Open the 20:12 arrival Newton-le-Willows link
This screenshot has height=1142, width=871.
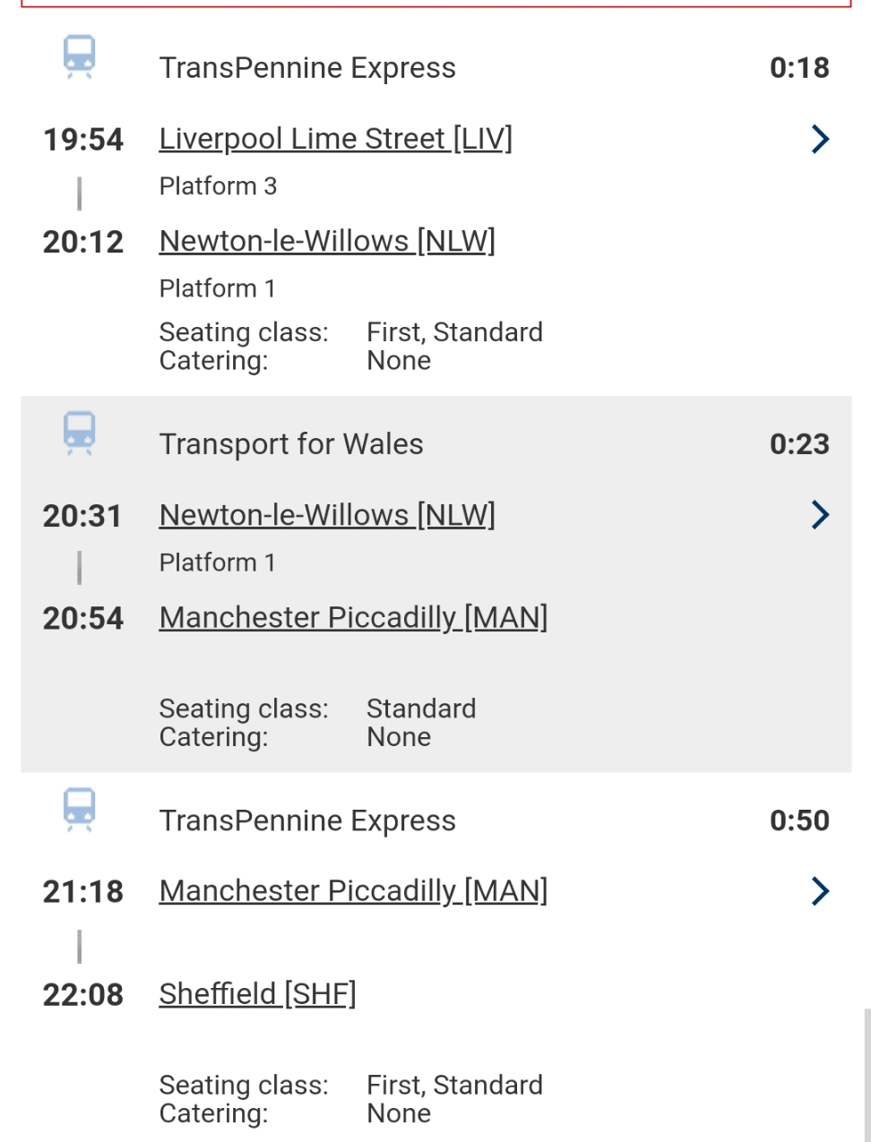coord(326,241)
